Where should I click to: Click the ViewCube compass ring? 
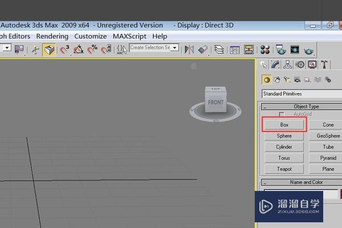point(215,120)
